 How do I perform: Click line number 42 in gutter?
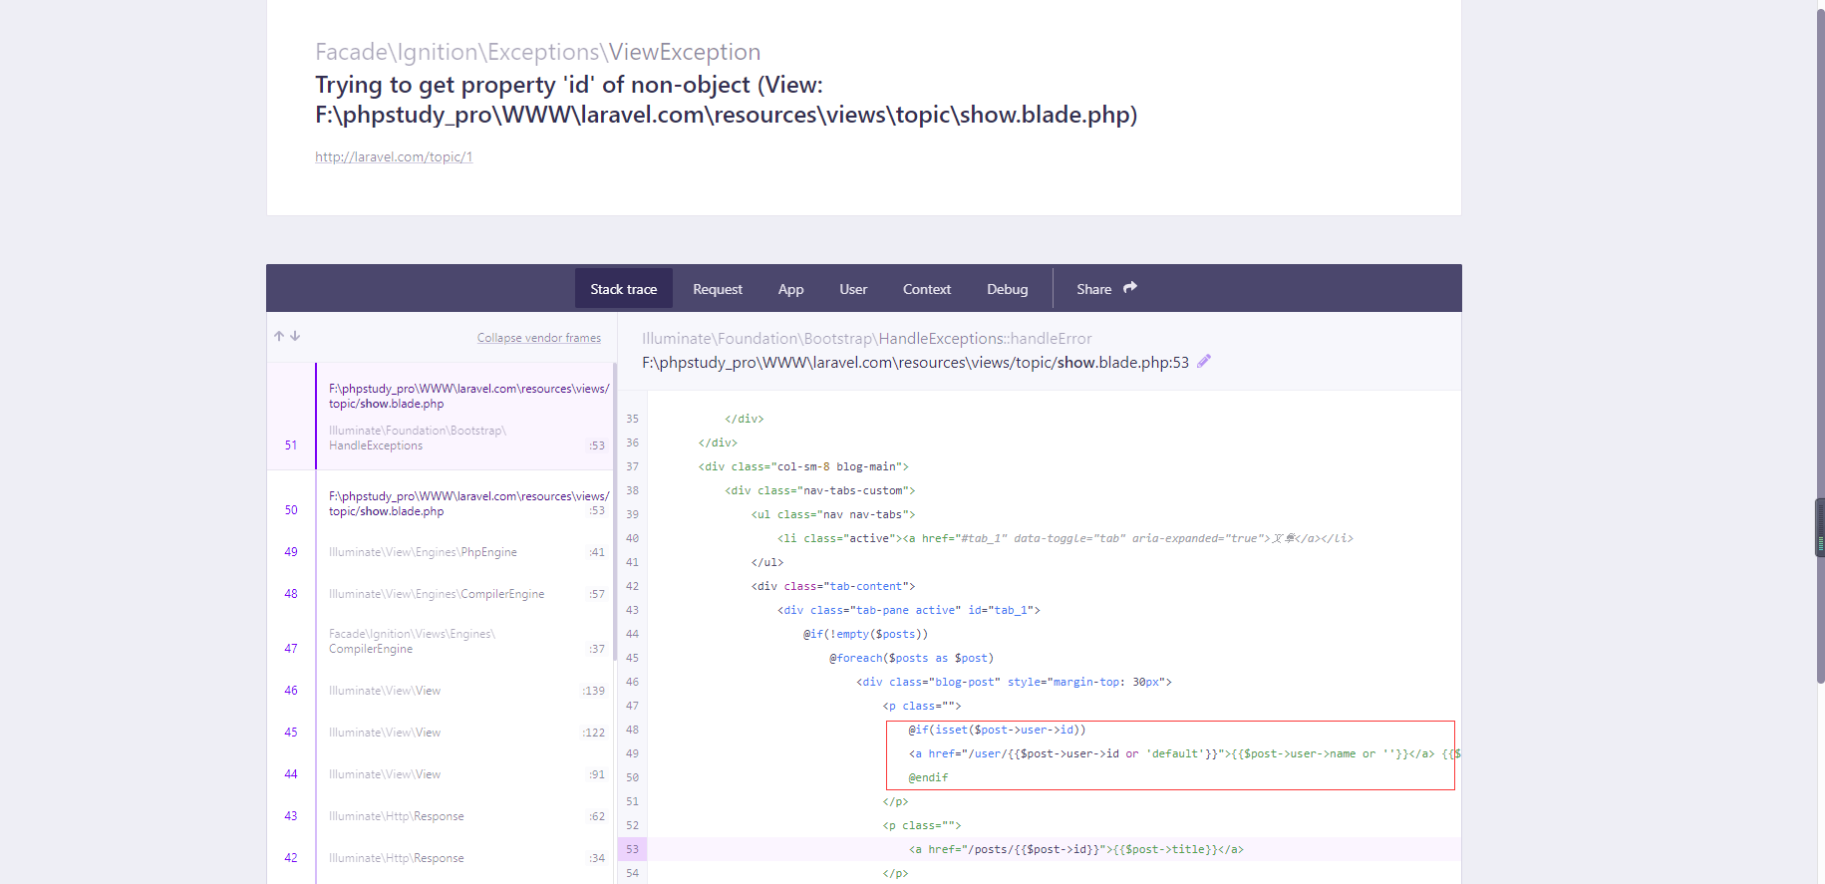coord(632,586)
